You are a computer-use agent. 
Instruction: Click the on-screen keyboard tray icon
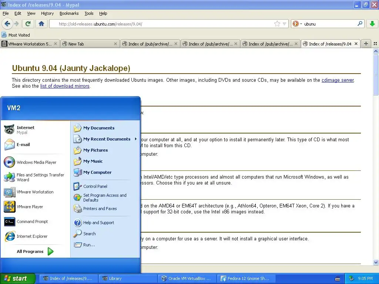[338, 279]
